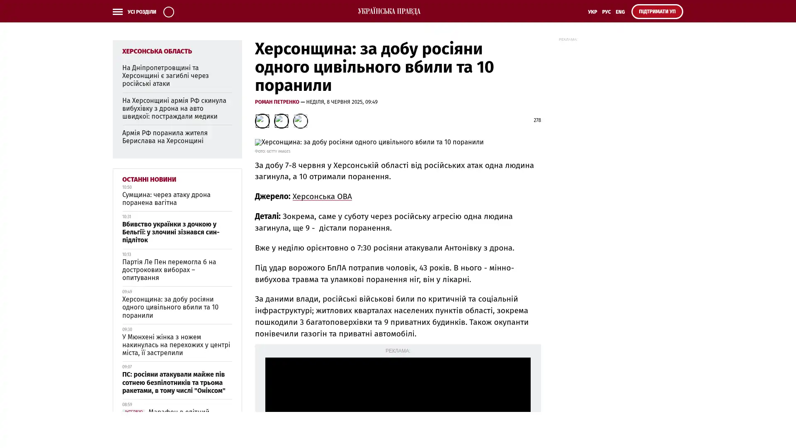
Task: Click the second round share icon
Action: tap(281, 121)
